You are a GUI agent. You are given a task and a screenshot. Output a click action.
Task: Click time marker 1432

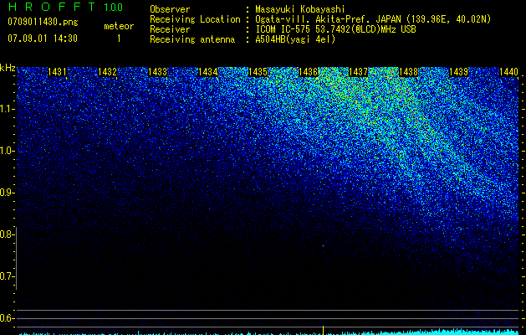[x=107, y=72]
